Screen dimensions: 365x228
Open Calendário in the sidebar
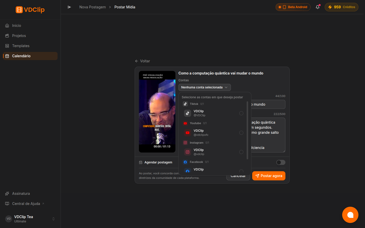click(x=30, y=56)
